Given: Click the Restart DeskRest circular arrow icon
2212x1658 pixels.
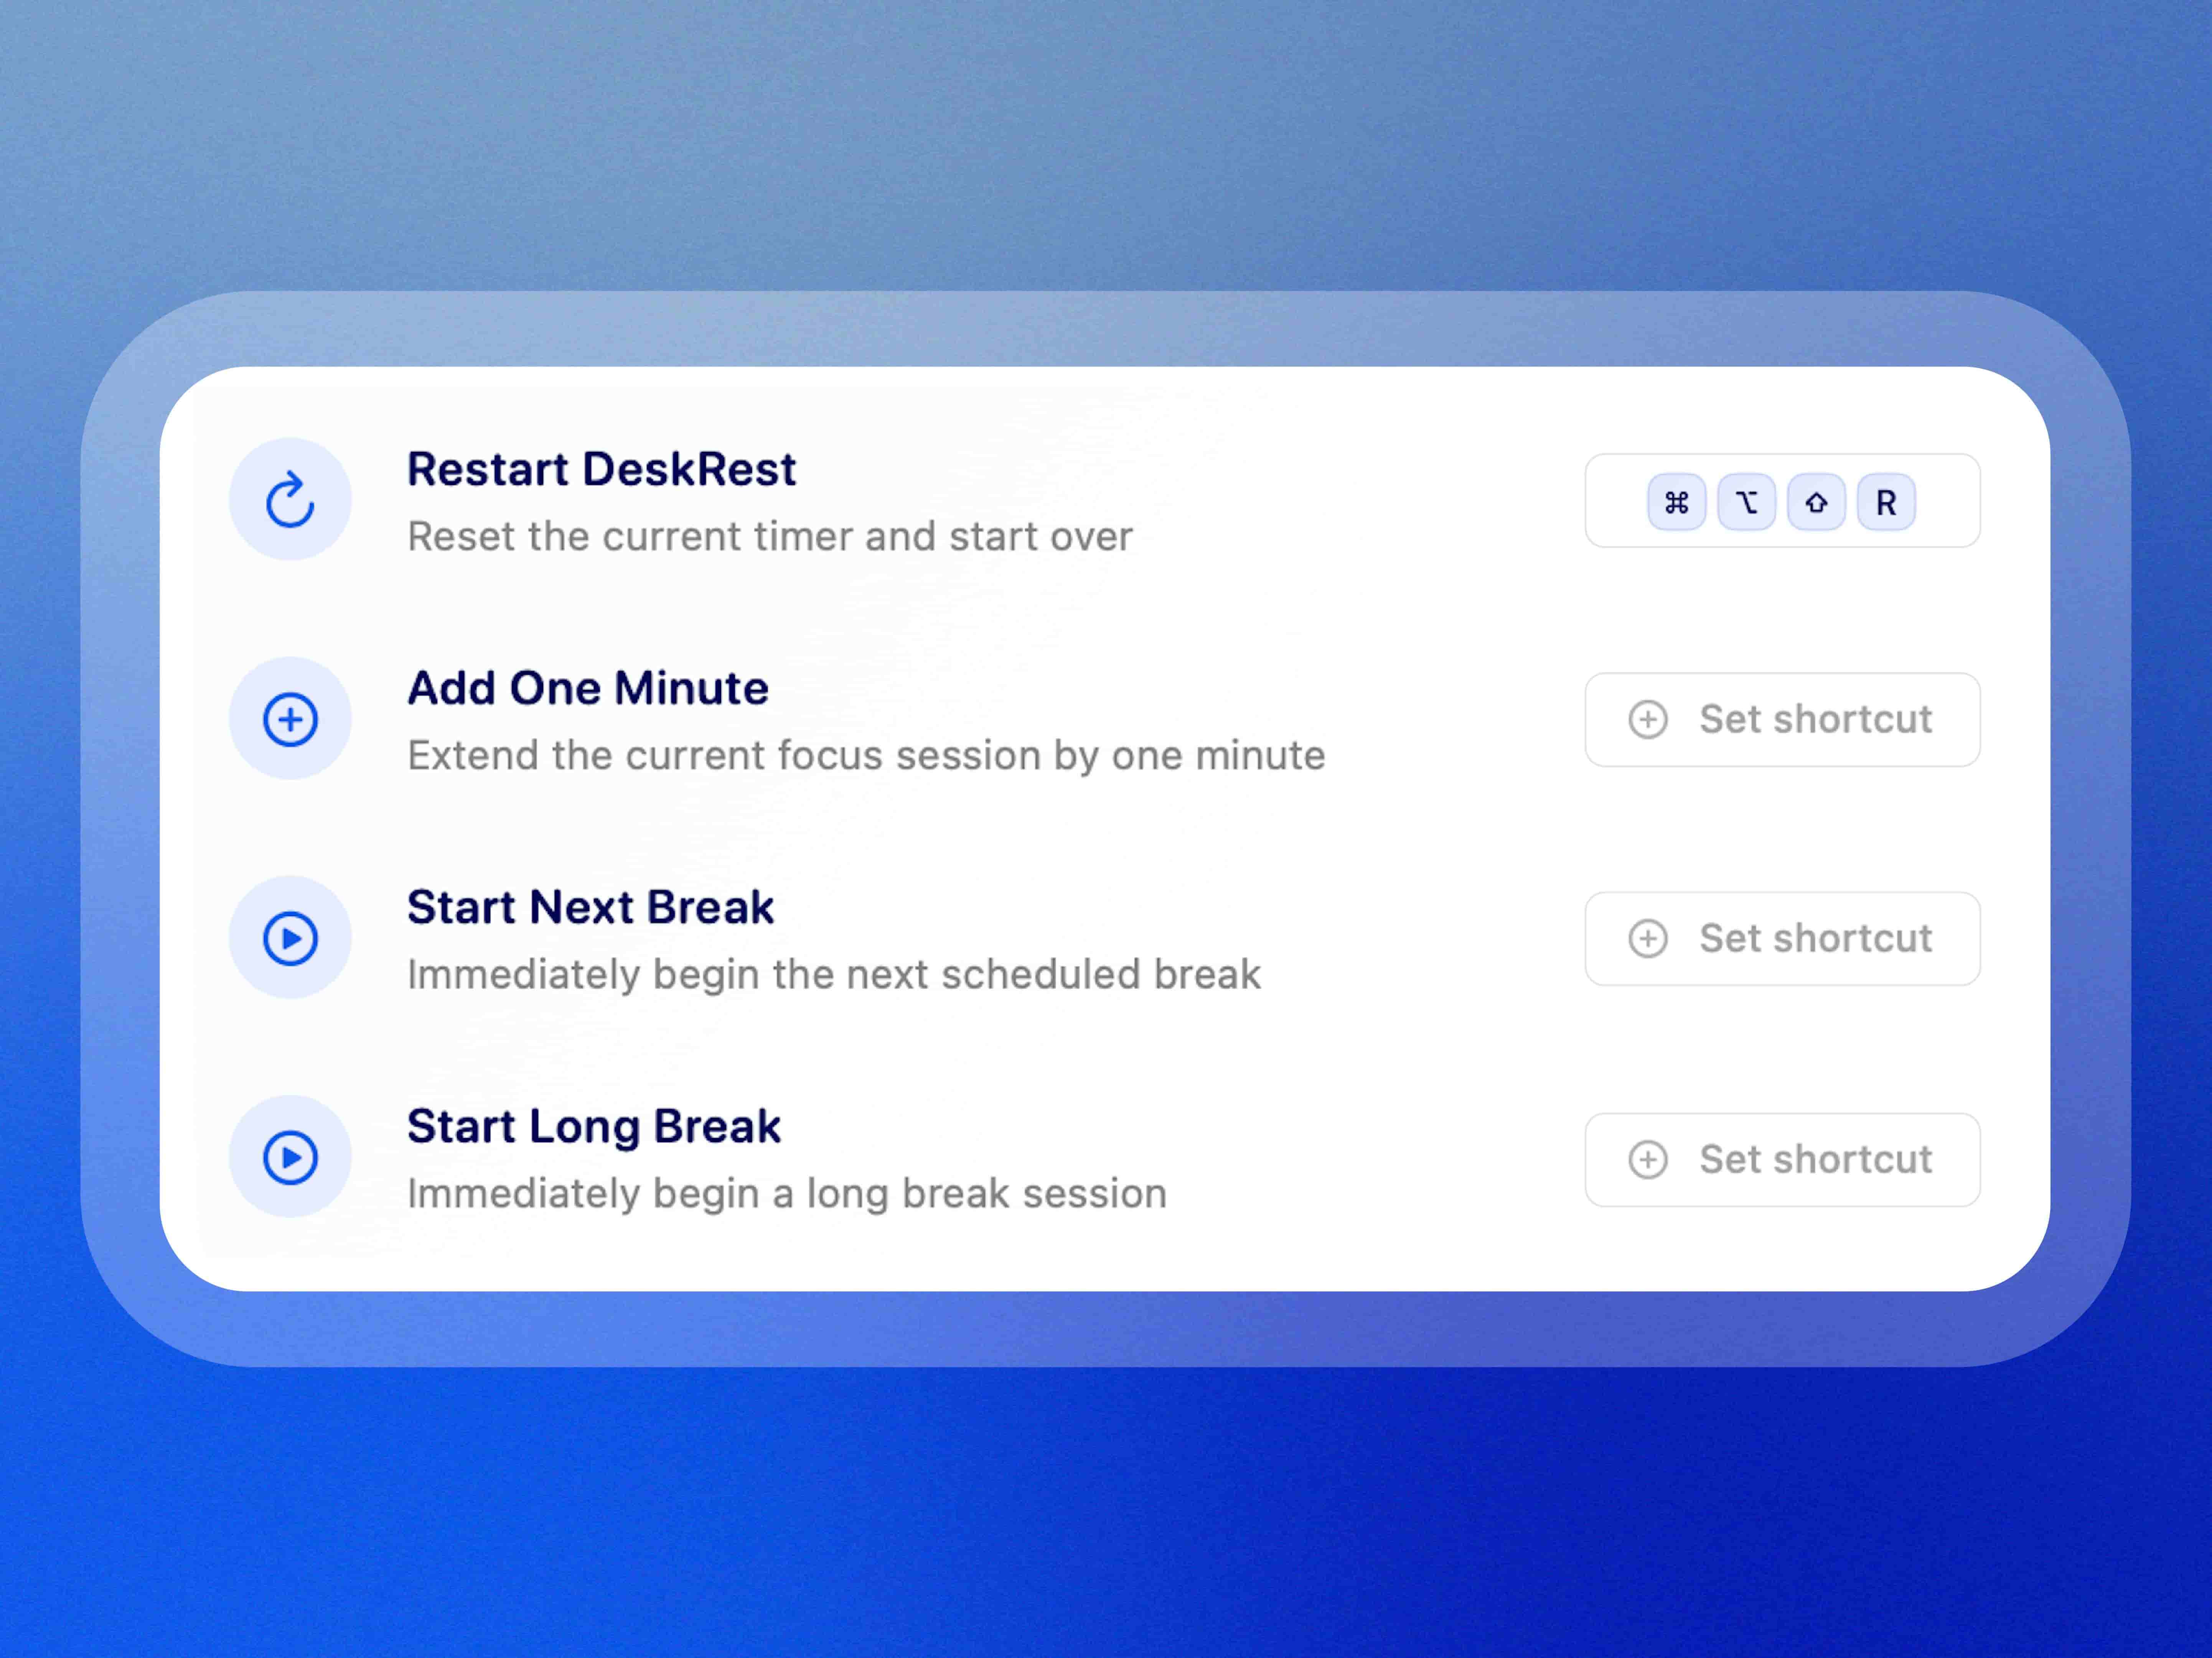Looking at the screenshot, I should click(290, 499).
